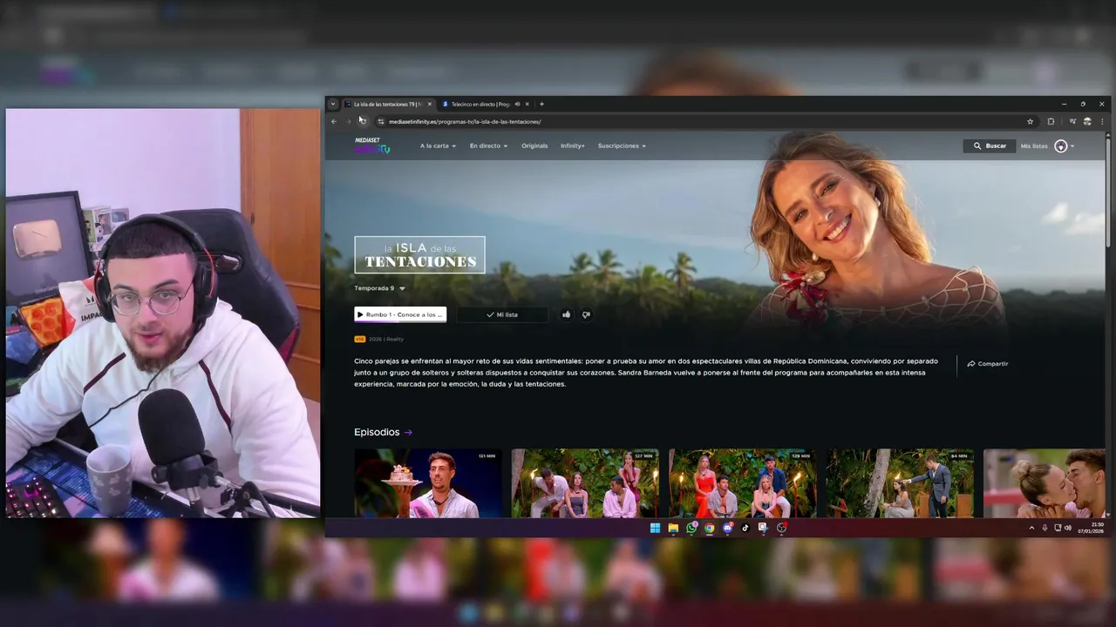Open the network tray icon

point(1058,528)
